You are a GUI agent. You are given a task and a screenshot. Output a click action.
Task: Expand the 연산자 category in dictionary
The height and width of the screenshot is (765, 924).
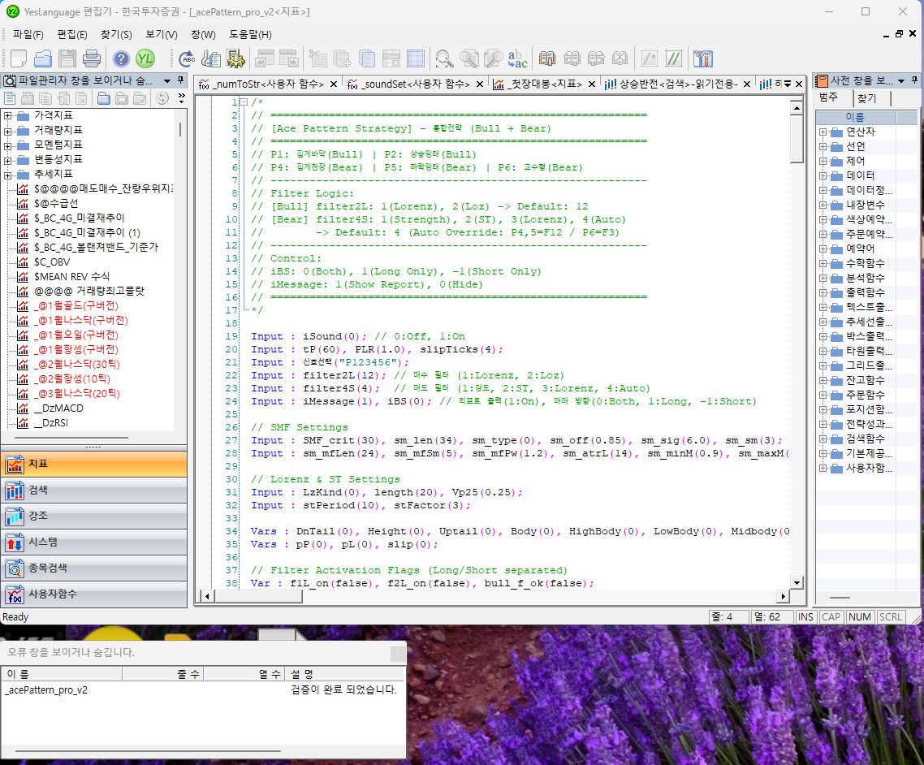pos(823,132)
